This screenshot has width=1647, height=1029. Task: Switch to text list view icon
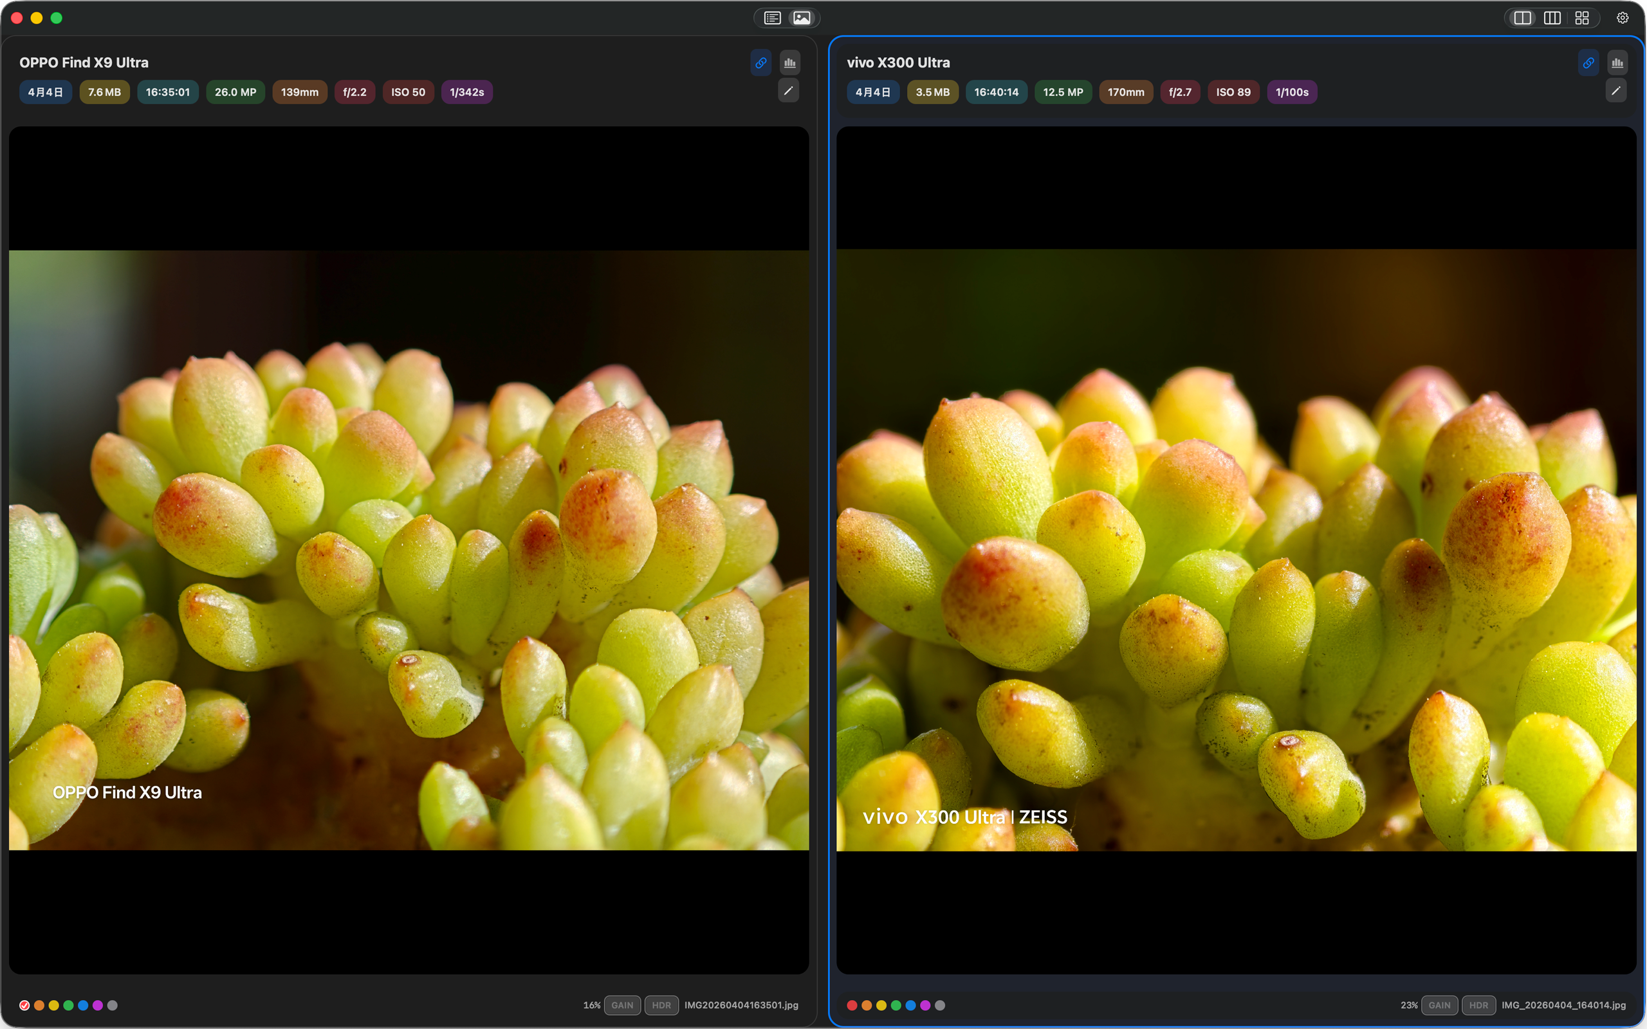click(x=772, y=18)
